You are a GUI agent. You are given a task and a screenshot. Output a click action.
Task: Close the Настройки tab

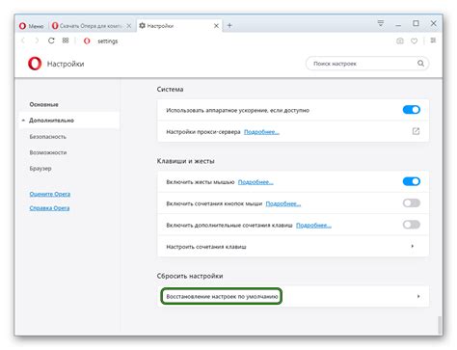coord(216,26)
